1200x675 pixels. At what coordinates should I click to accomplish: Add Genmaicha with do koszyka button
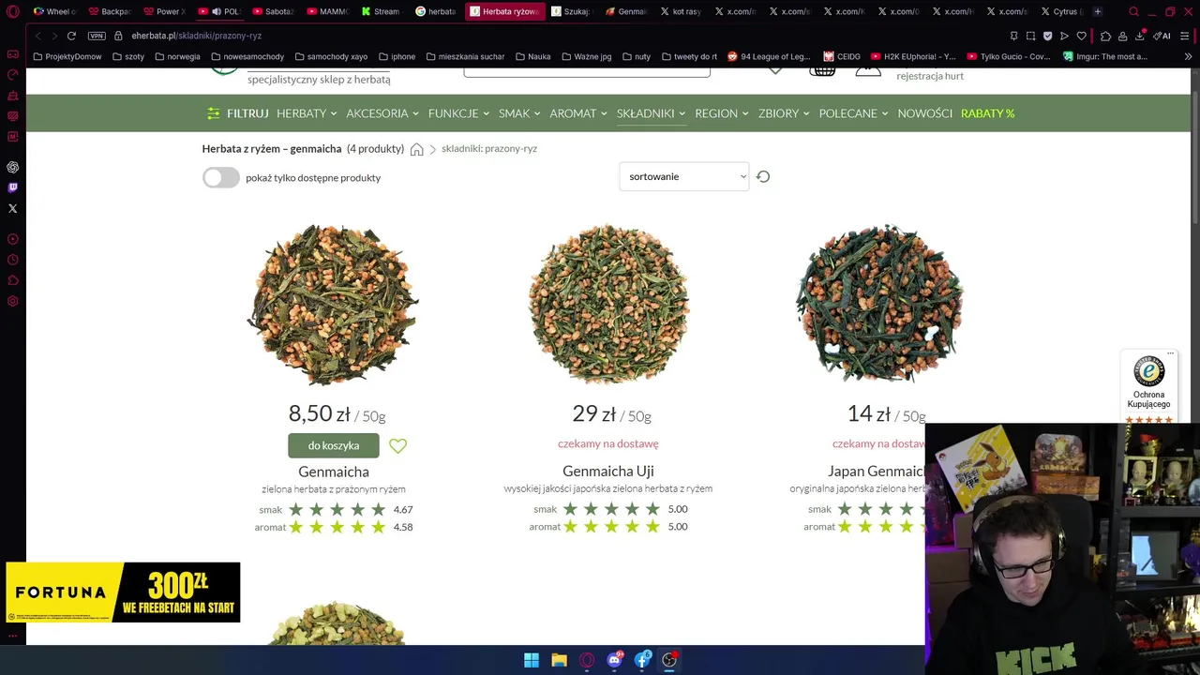[334, 445]
